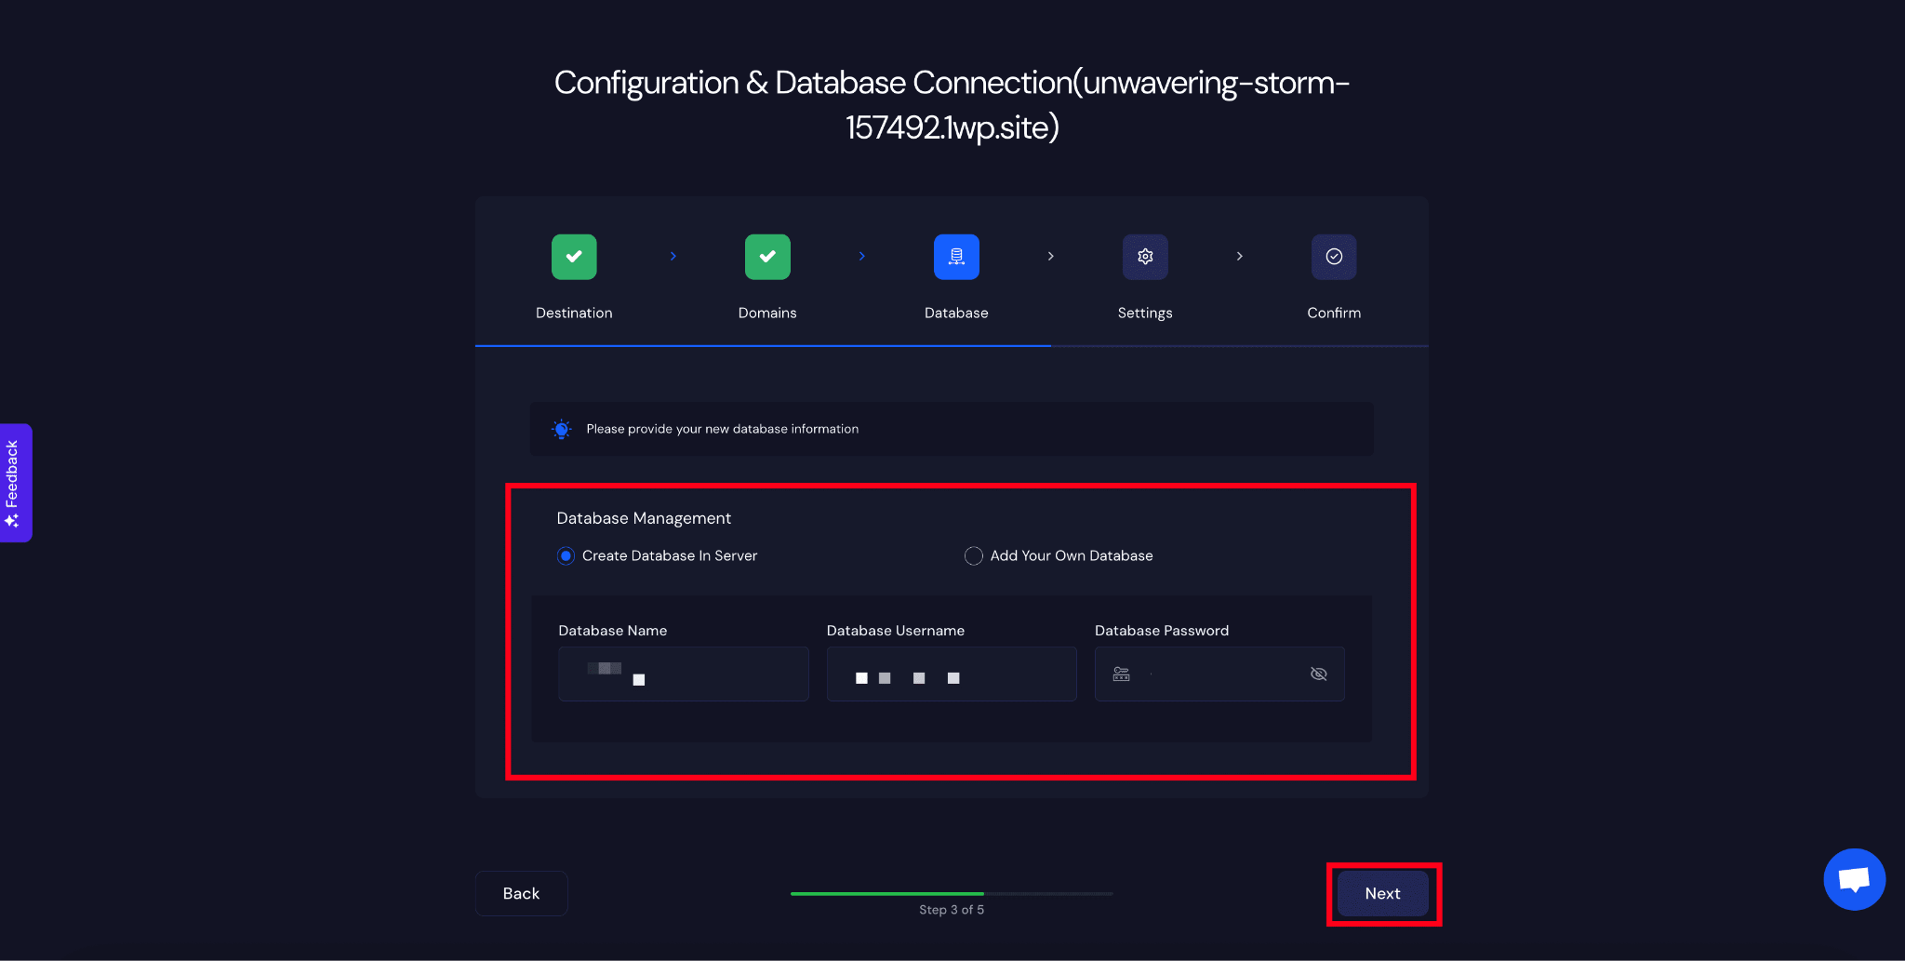Click into the Database Name field
The width and height of the screenshot is (1905, 961).
click(x=684, y=674)
